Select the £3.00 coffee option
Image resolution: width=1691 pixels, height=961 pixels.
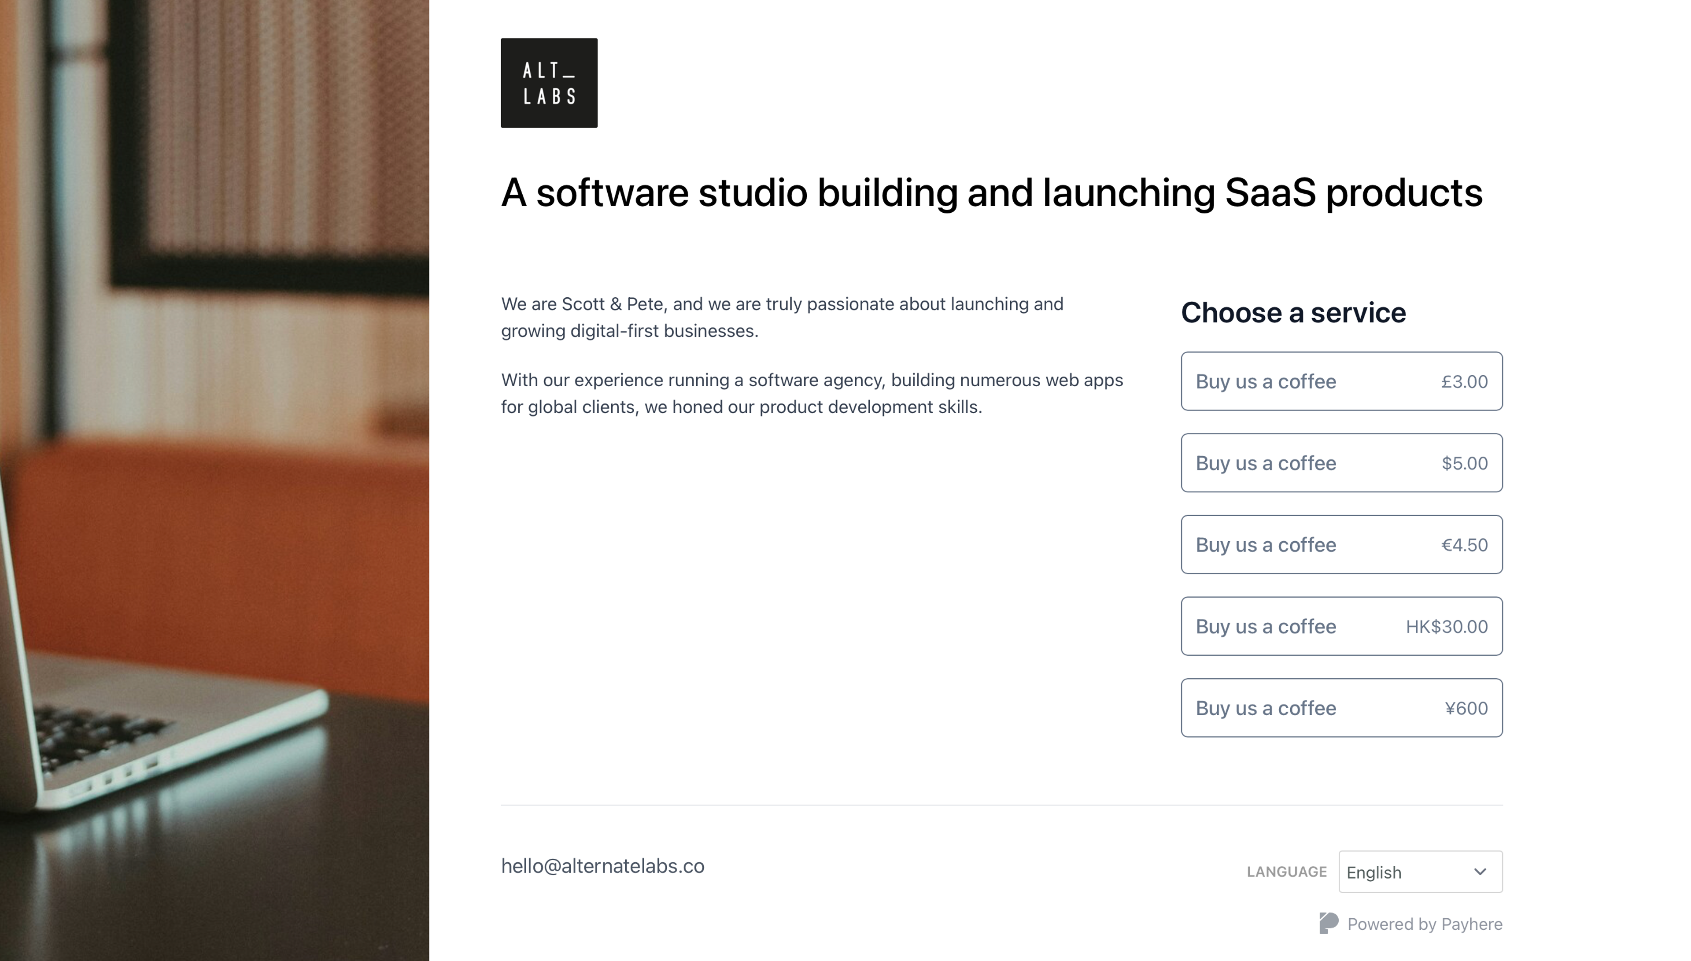1341,381
